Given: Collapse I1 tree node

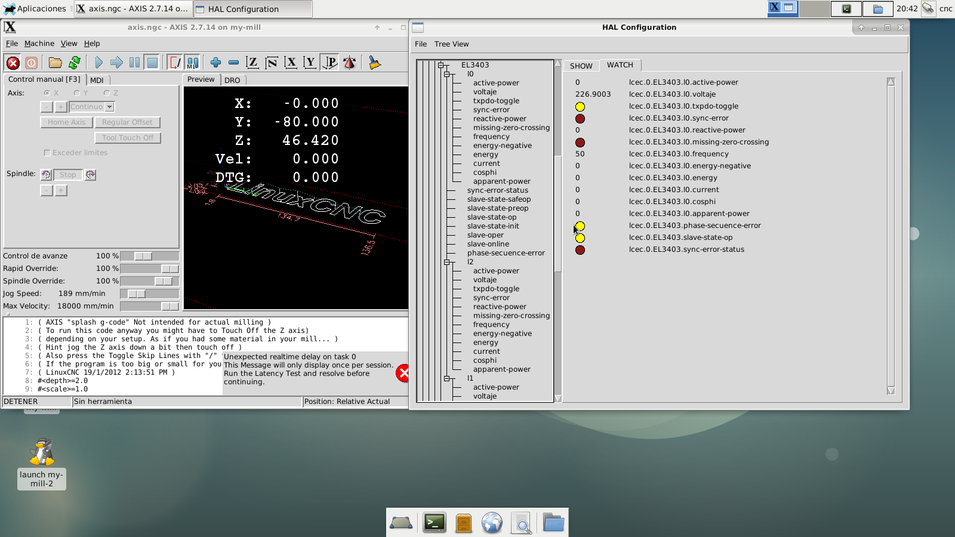Looking at the screenshot, I should pyautogui.click(x=446, y=378).
